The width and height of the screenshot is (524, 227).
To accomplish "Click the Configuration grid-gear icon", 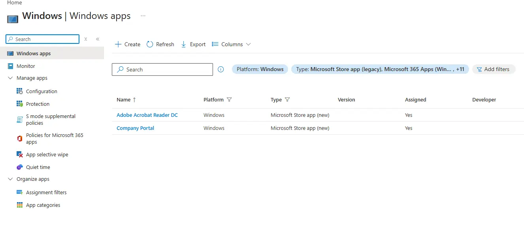I will click(20, 91).
